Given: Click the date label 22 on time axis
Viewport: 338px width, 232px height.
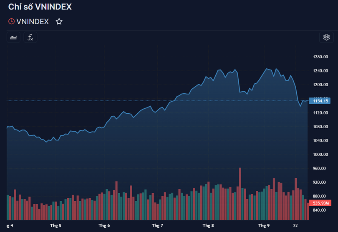Looking at the screenshot, I should coord(295,225).
